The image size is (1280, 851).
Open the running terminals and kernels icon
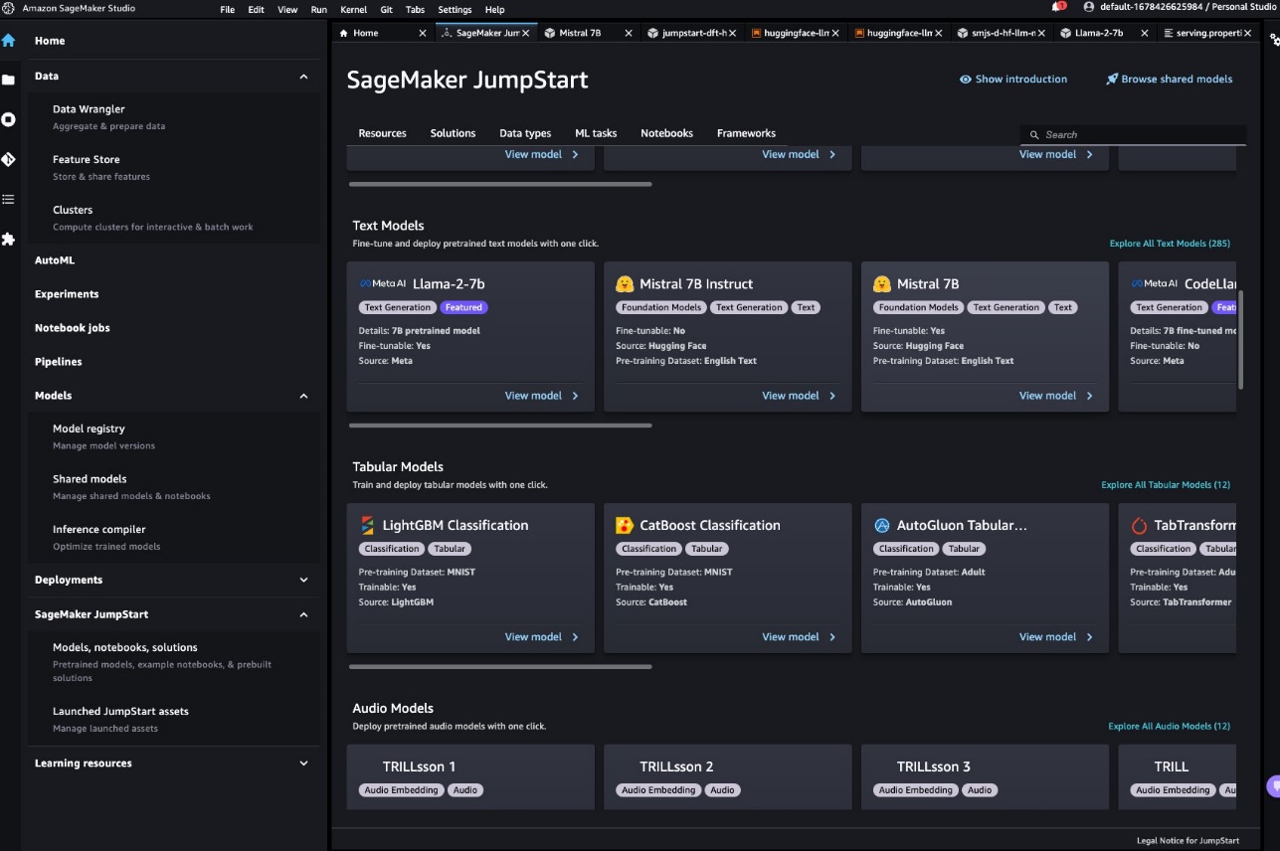tap(8, 119)
